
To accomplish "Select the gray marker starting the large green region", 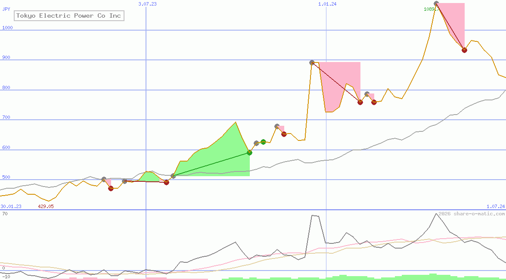I will click(173, 176).
